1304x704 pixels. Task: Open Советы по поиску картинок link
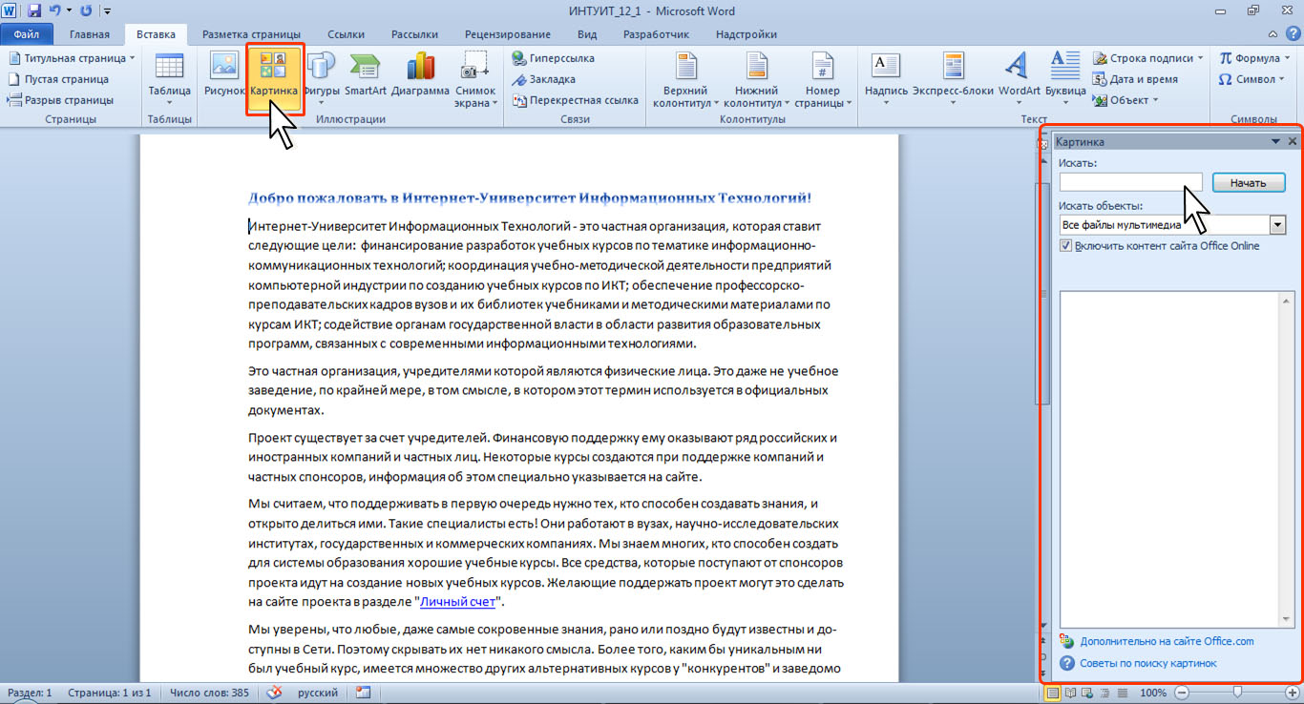[x=1148, y=663]
